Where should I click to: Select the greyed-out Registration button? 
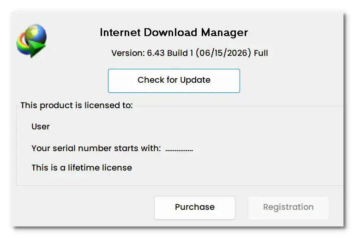[x=288, y=207]
